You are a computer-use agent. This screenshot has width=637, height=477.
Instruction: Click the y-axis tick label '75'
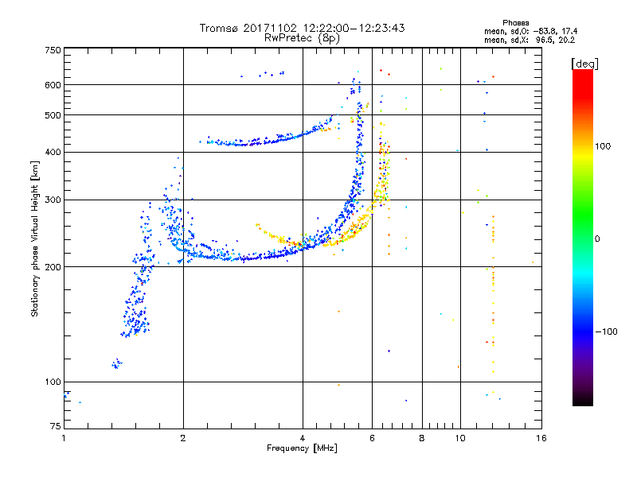pyautogui.click(x=56, y=426)
